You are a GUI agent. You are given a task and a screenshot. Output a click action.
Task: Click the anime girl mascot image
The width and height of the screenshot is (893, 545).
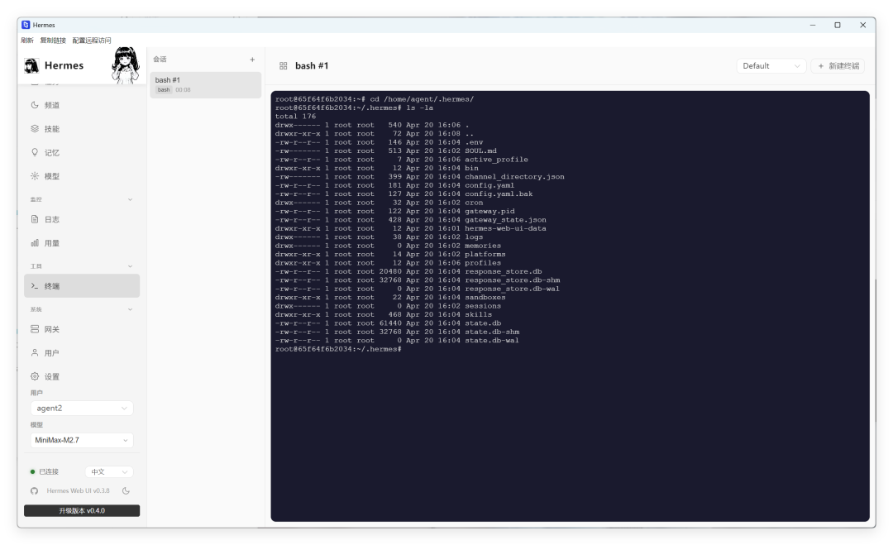[x=126, y=65]
